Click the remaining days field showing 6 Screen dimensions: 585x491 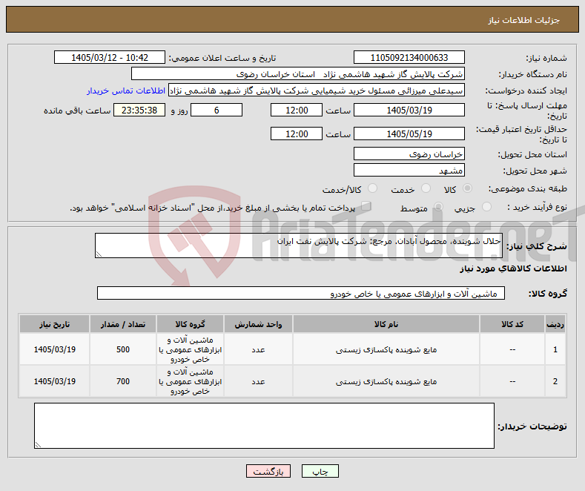click(217, 110)
